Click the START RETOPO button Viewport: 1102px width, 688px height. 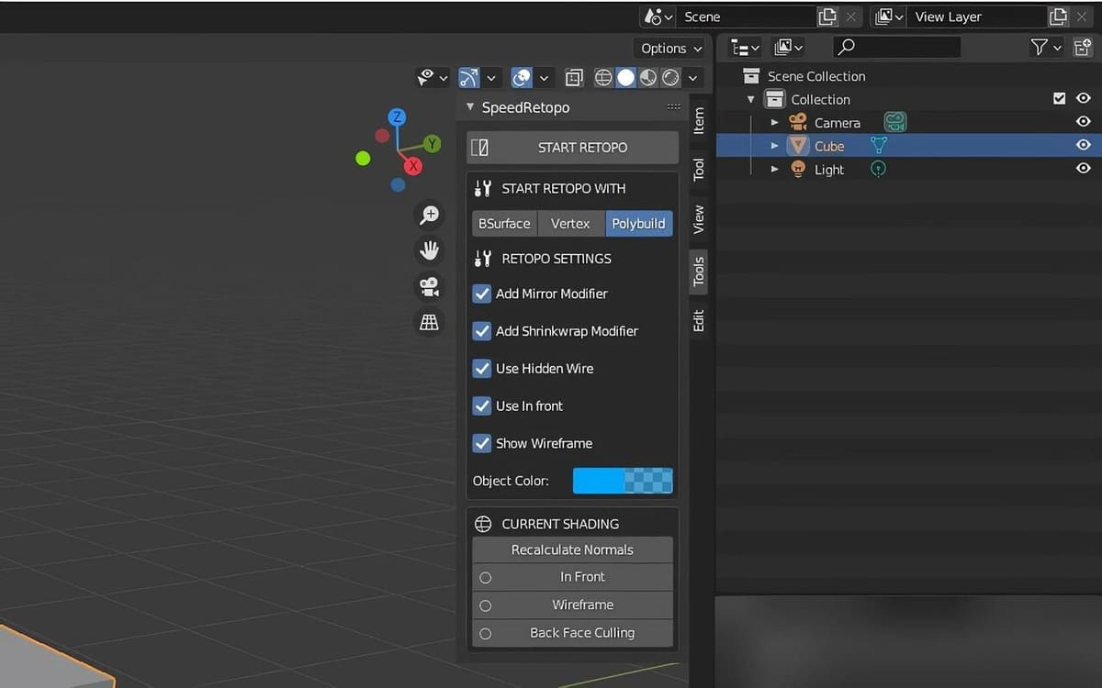(572, 147)
